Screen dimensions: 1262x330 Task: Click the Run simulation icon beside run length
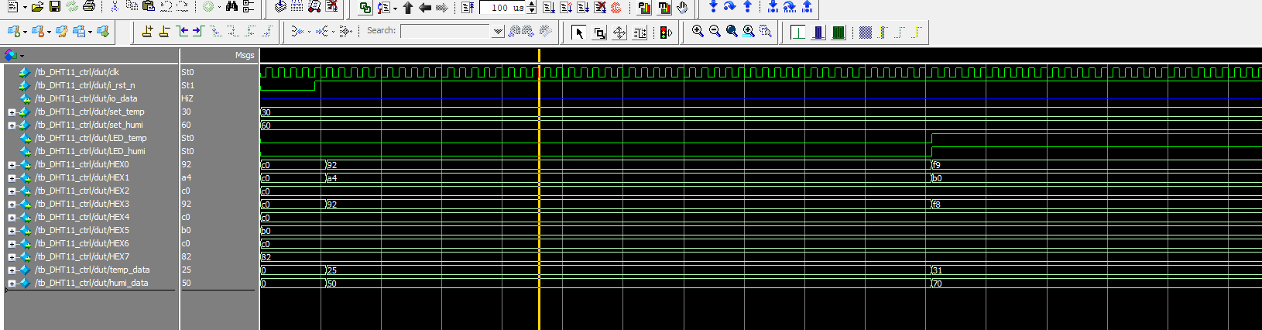click(549, 7)
